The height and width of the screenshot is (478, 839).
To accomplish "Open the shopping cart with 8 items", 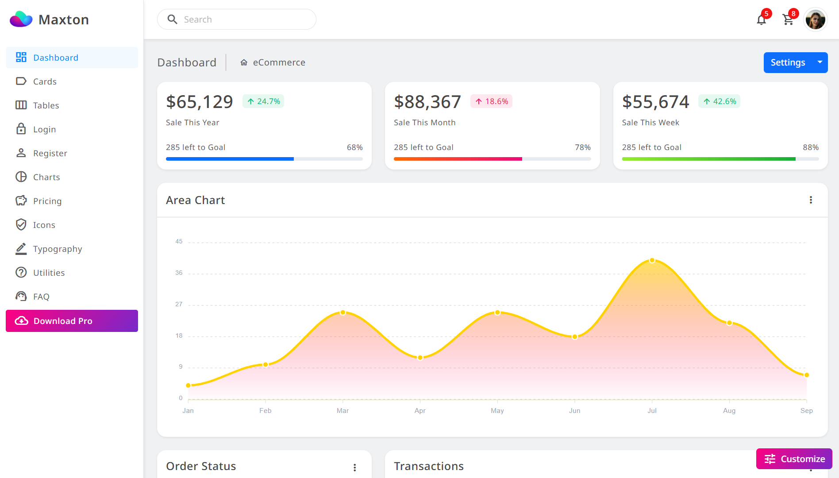I will click(788, 19).
